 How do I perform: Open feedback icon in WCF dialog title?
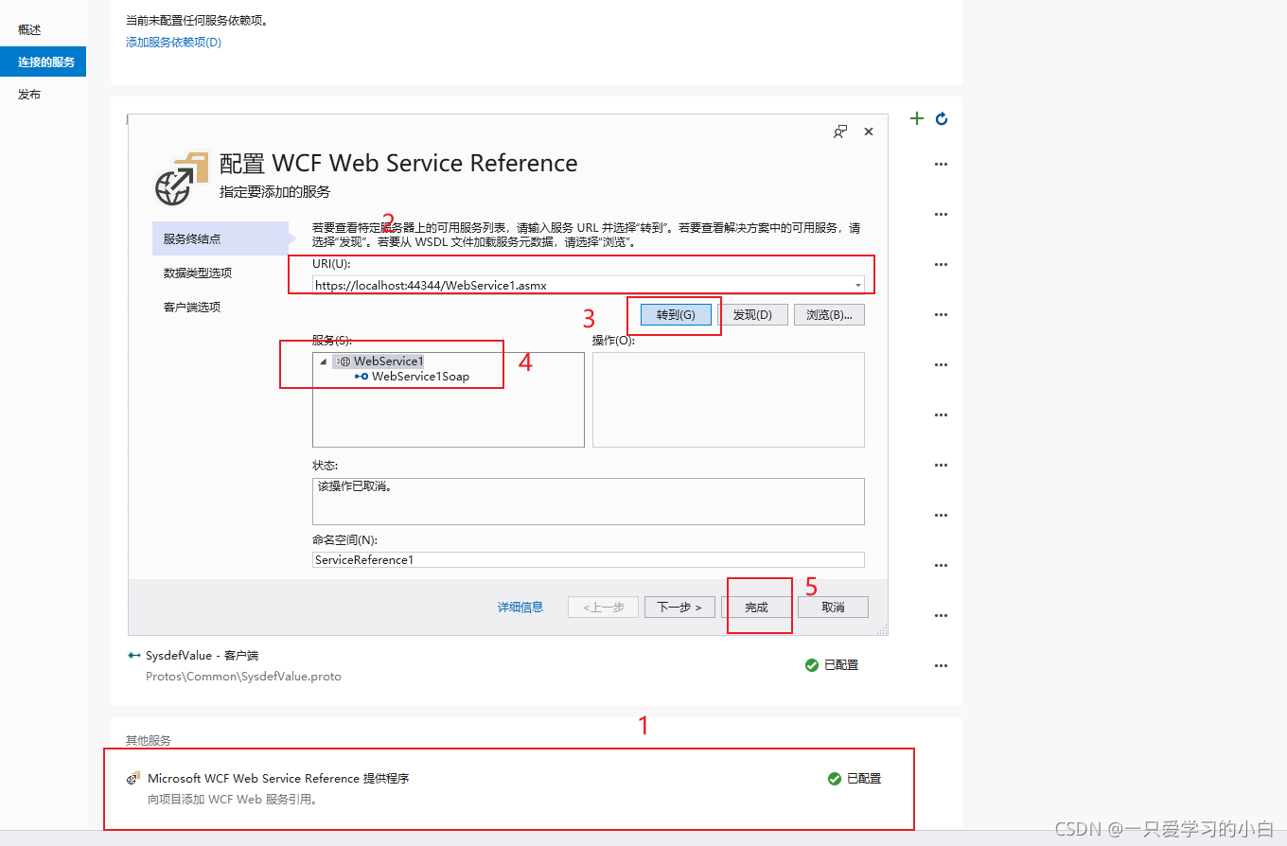click(839, 132)
